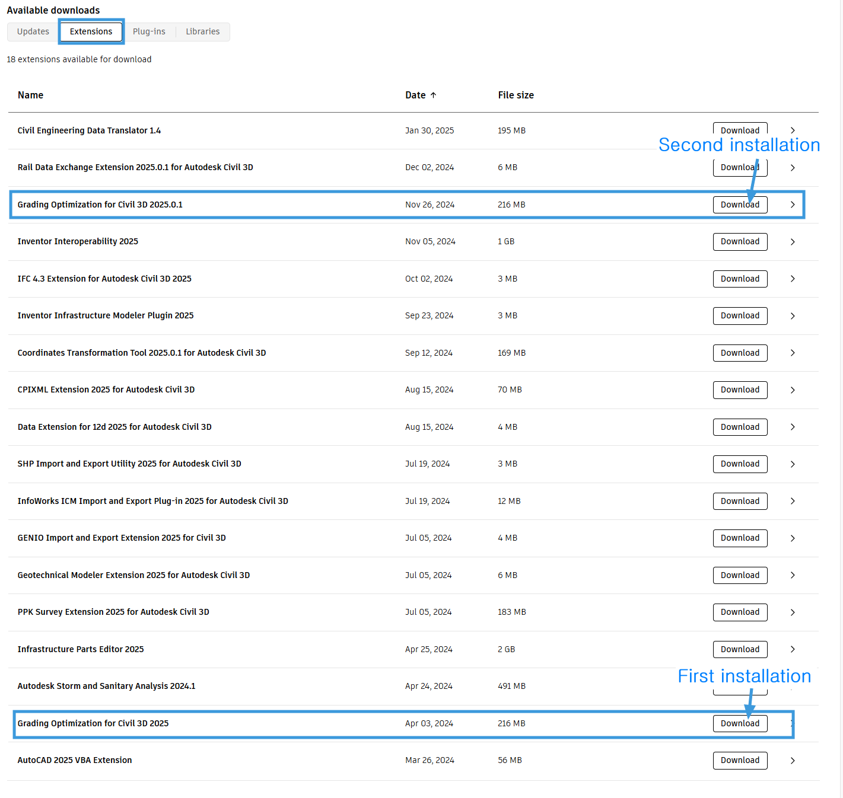Expand Coordinates Transformation Tool row chevron

click(x=793, y=353)
